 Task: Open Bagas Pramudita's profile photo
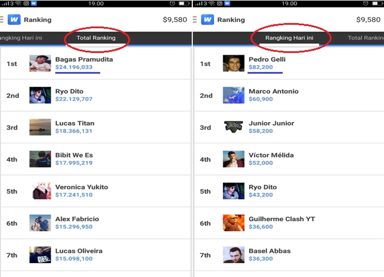point(40,63)
